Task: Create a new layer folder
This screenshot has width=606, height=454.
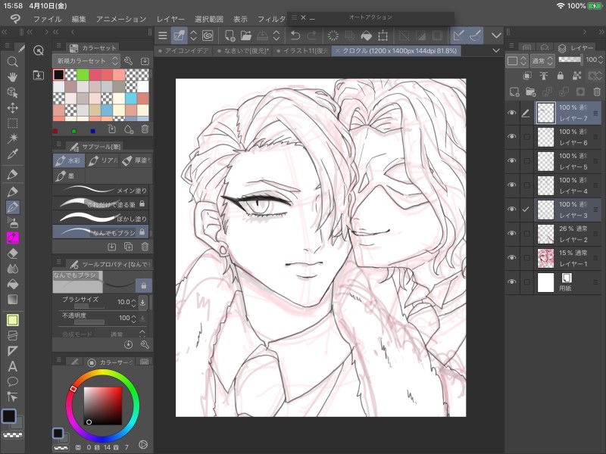Action: tap(531, 92)
